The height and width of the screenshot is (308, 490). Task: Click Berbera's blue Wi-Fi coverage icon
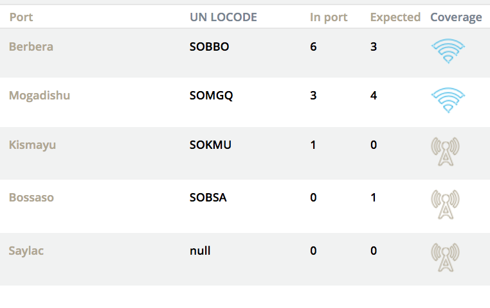click(x=448, y=51)
